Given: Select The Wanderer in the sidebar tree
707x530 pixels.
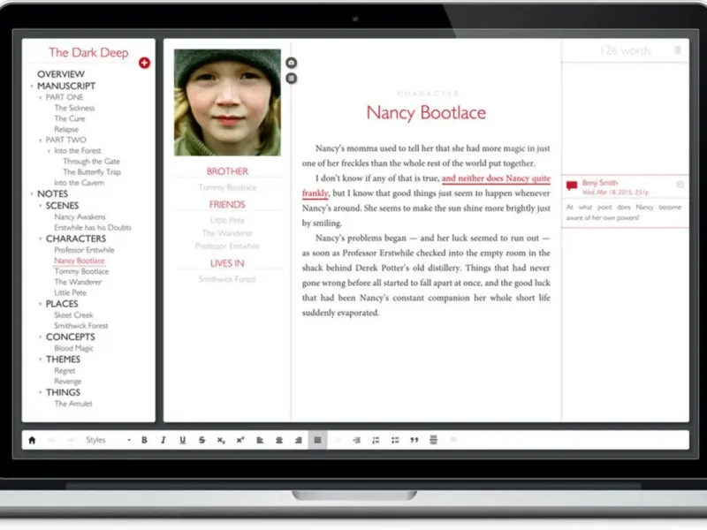Looking at the screenshot, I should [78, 282].
